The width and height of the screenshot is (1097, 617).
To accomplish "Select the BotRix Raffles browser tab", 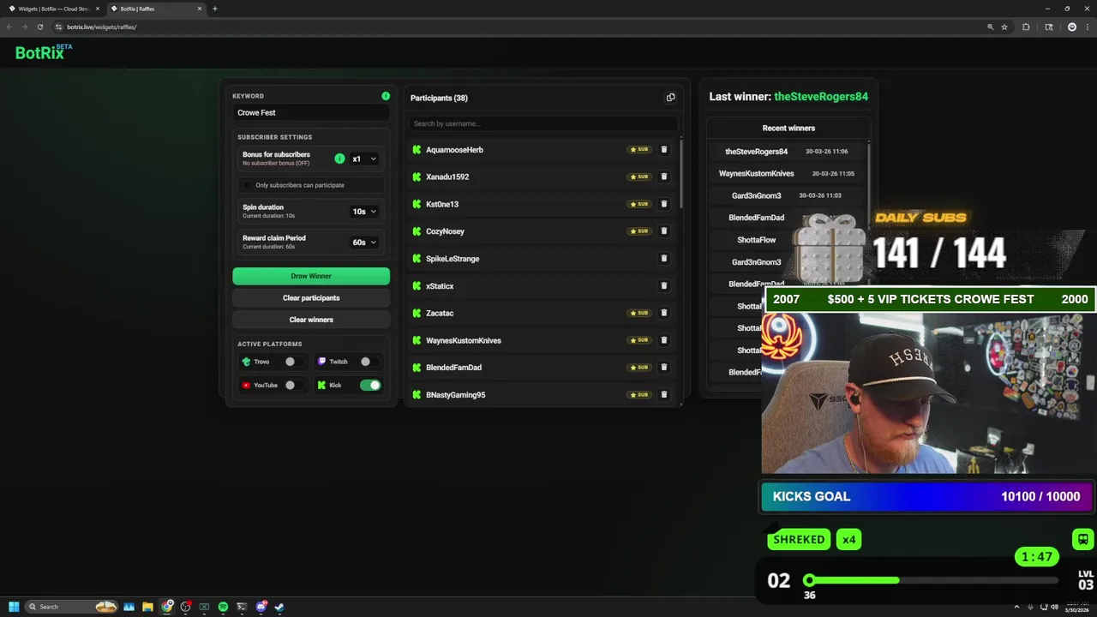I will tap(156, 9).
